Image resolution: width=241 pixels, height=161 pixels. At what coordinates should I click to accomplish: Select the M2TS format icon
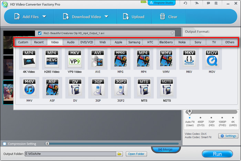167,88
